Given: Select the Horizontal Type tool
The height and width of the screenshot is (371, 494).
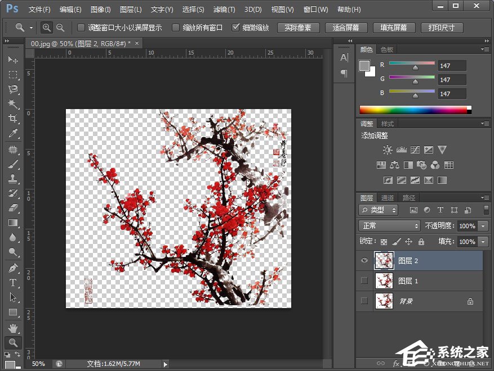Looking at the screenshot, I should [13, 282].
